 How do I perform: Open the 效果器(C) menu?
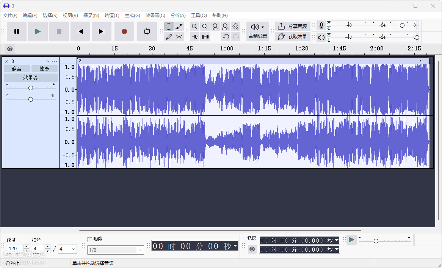pyautogui.click(x=155, y=16)
